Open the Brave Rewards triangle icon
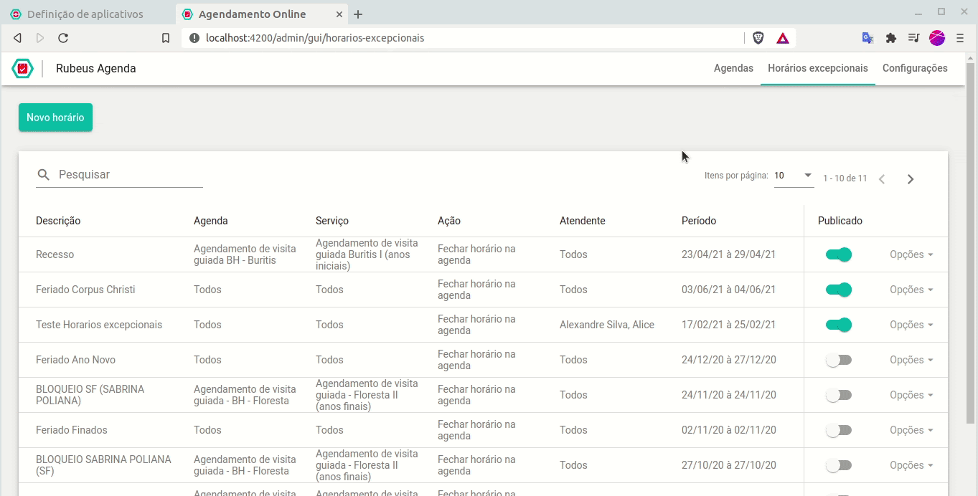978x496 pixels. 783,38
